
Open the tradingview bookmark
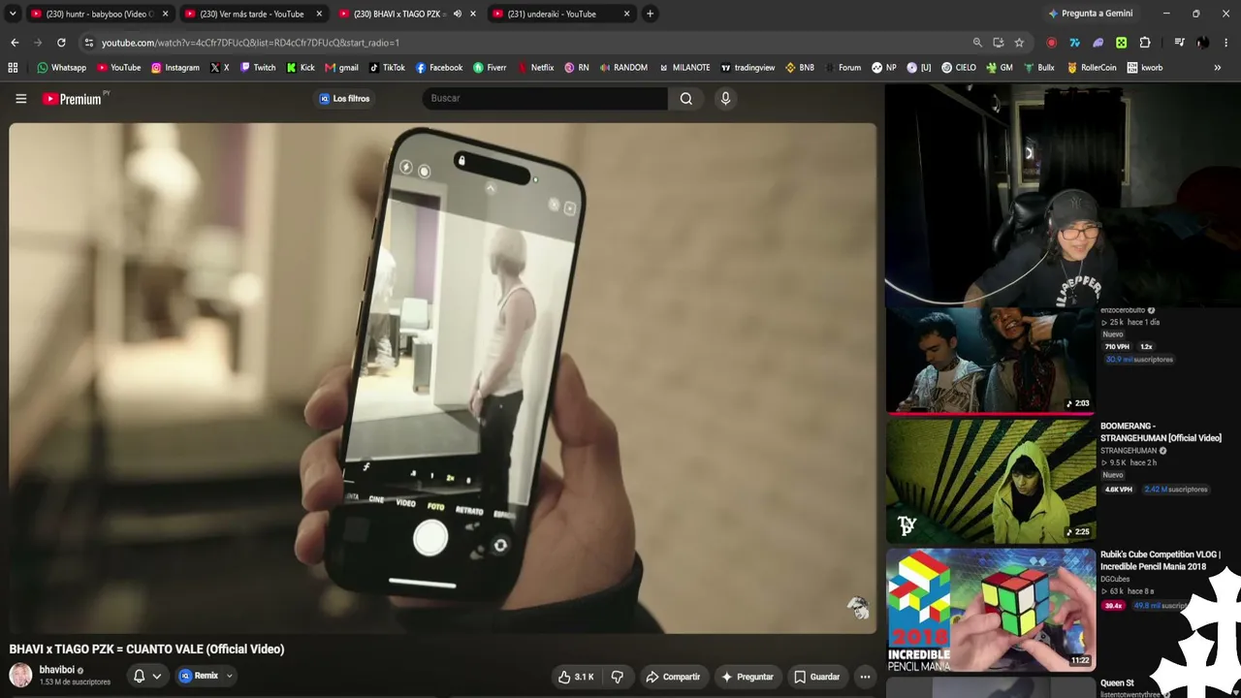point(747,68)
